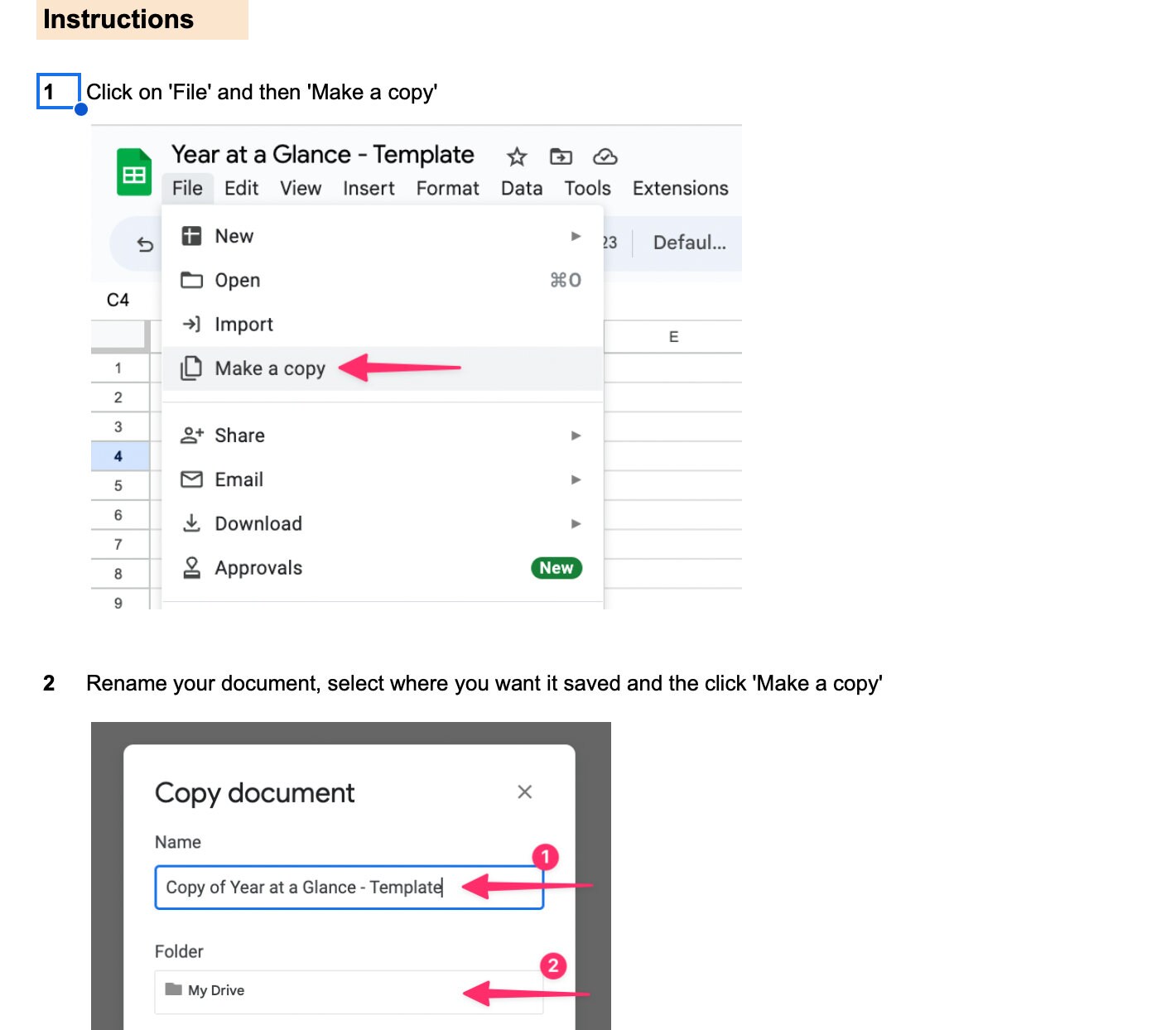Click the Approvals stamp icon
Screen dimensions: 1166x1030
tap(191, 567)
